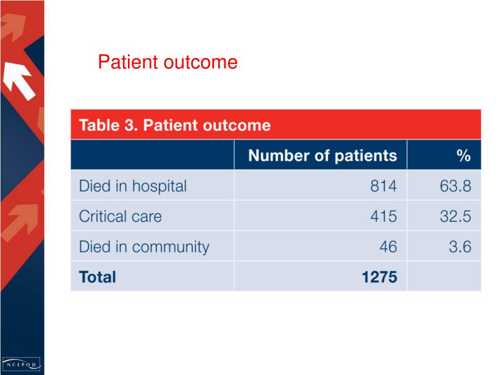
Task: Click the empty header cell above row labels
Action: point(152,155)
